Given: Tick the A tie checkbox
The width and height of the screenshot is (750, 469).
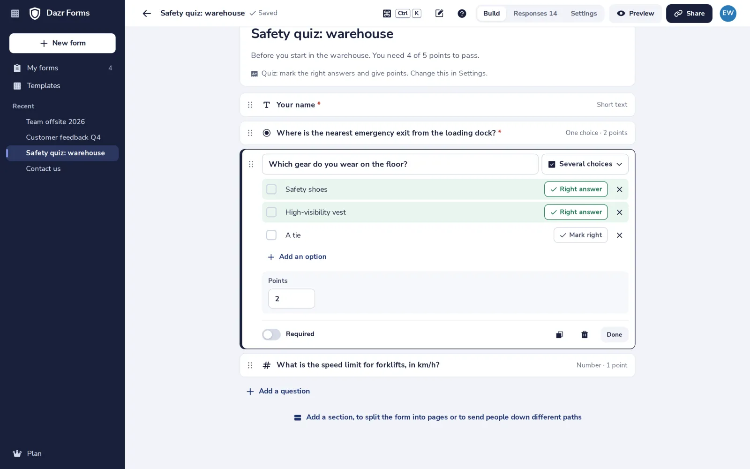Looking at the screenshot, I should [271, 235].
